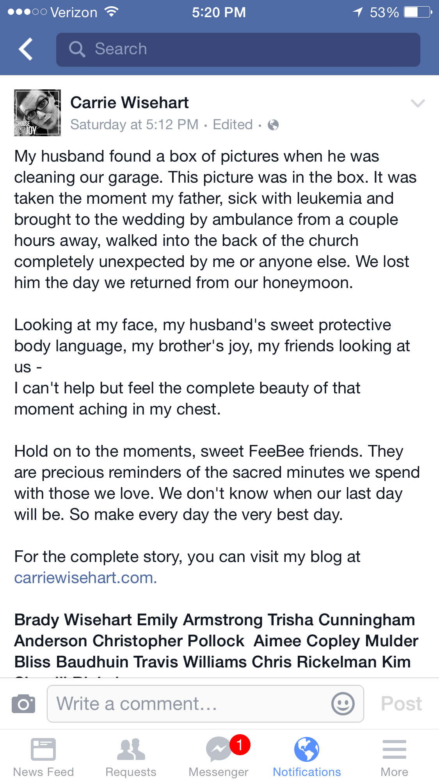
Task: Tap the public globe privacy icon
Action: pos(273,125)
